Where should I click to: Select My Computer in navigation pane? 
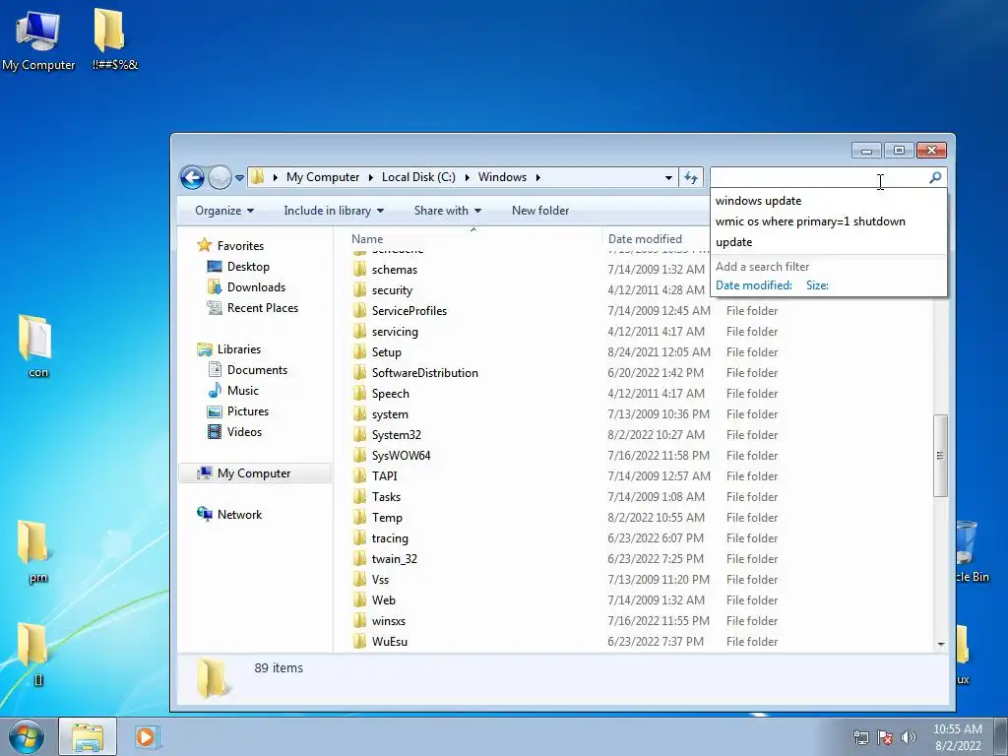click(254, 473)
